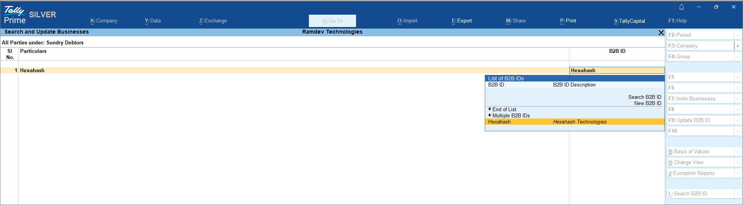
Task: Open the TallyCapital menu
Action: pyautogui.click(x=630, y=21)
